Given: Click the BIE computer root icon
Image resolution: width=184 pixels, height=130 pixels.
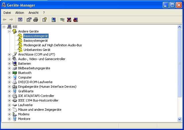Looking at the screenshot, I should tap(9, 27).
